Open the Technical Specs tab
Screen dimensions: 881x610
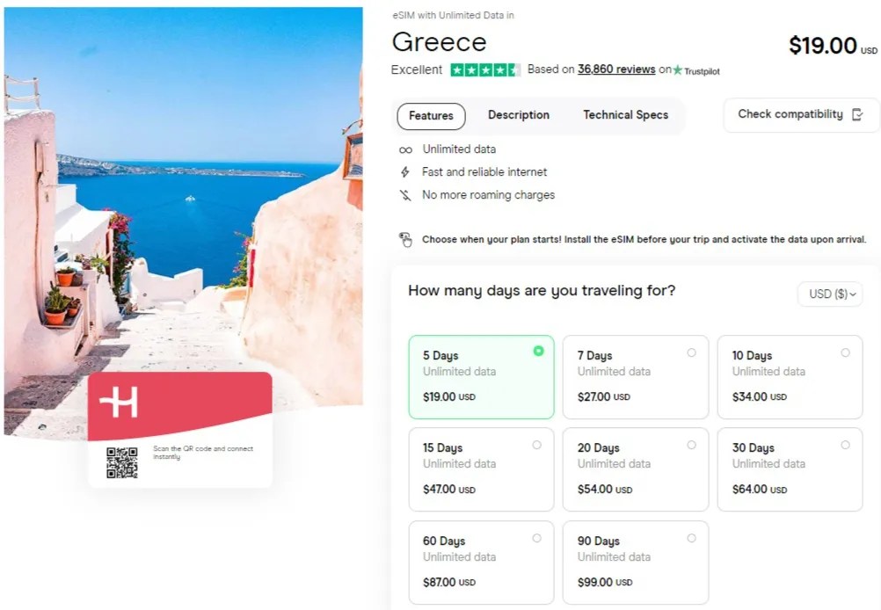point(625,115)
